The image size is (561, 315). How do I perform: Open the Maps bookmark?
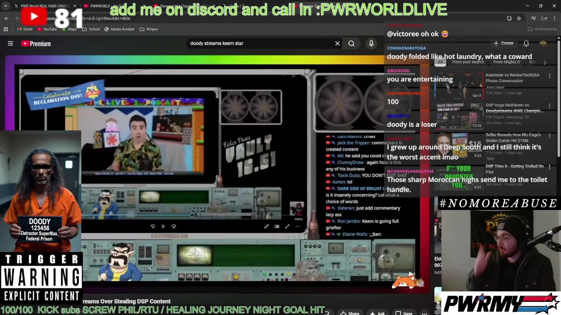[69, 29]
